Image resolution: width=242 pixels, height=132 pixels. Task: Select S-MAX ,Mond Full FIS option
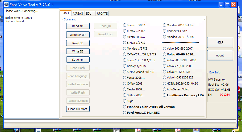[x=139, y=72]
